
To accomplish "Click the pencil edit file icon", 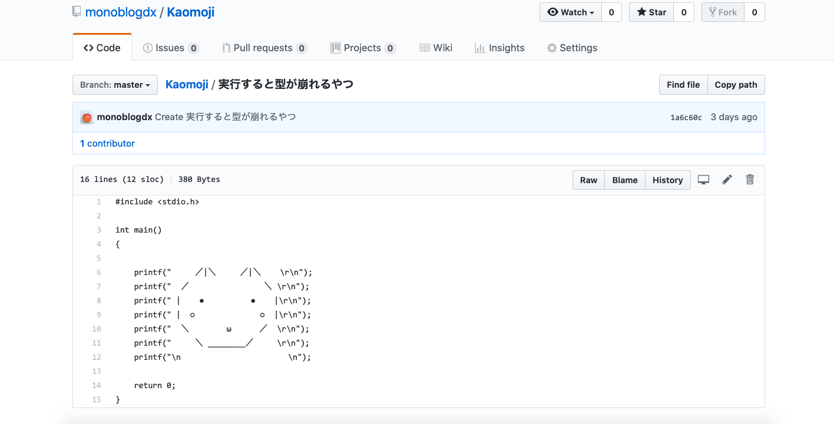I will pyautogui.click(x=727, y=180).
